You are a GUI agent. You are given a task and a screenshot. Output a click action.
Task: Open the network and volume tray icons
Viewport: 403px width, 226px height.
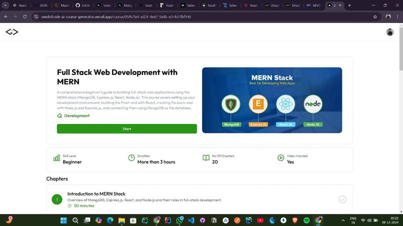point(369,220)
